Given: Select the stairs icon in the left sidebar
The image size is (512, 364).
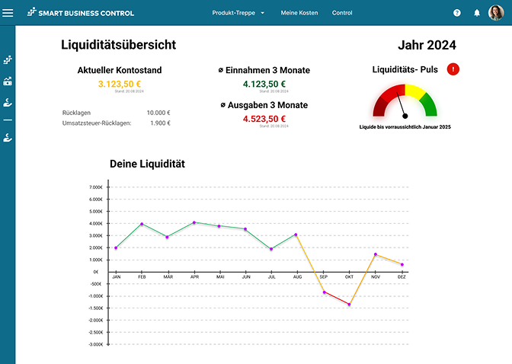Looking at the screenshot, I should 8,59.
